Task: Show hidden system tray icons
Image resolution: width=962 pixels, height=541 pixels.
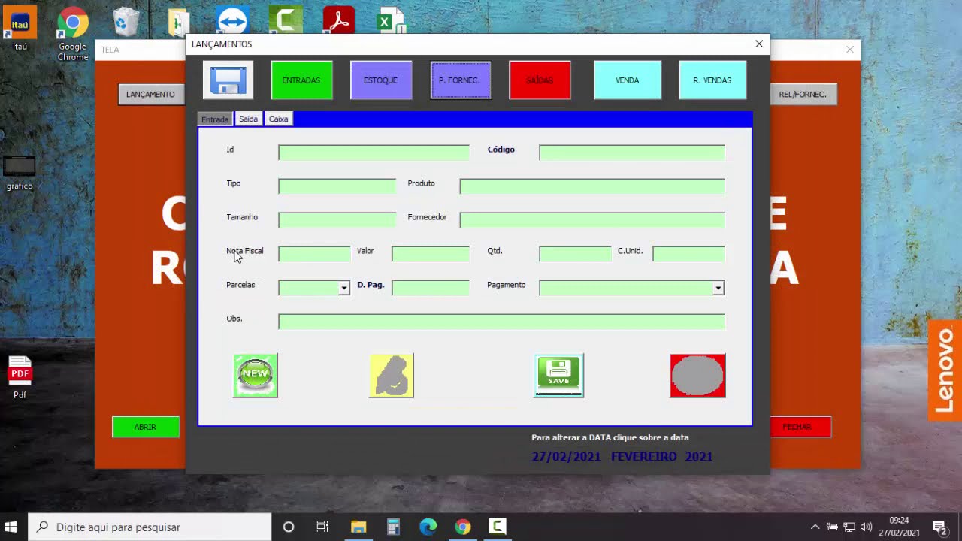Action: 815,527
